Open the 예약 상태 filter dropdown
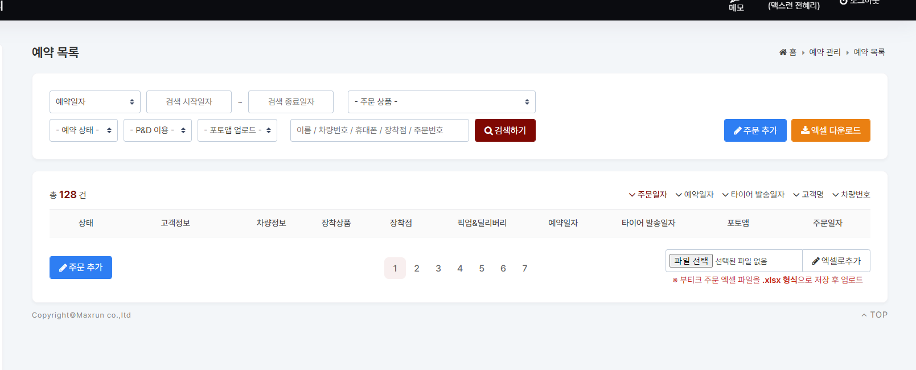The image size is (916, 370). tap(84, 130)
